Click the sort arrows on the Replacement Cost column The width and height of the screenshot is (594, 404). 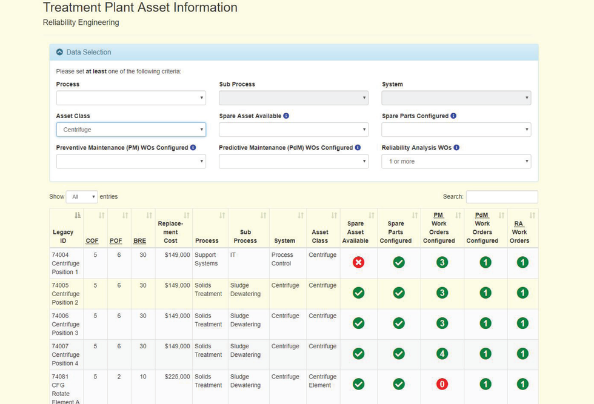point(187,215)
